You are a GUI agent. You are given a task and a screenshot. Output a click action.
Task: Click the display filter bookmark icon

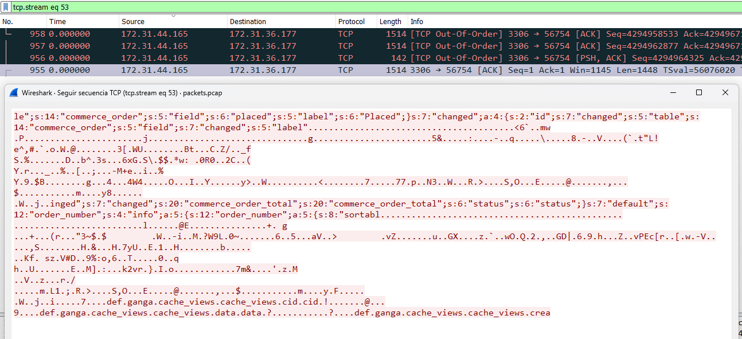point(6,7)
